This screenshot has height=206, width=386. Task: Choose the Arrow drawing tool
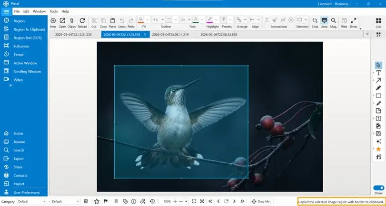coord(378,80)
